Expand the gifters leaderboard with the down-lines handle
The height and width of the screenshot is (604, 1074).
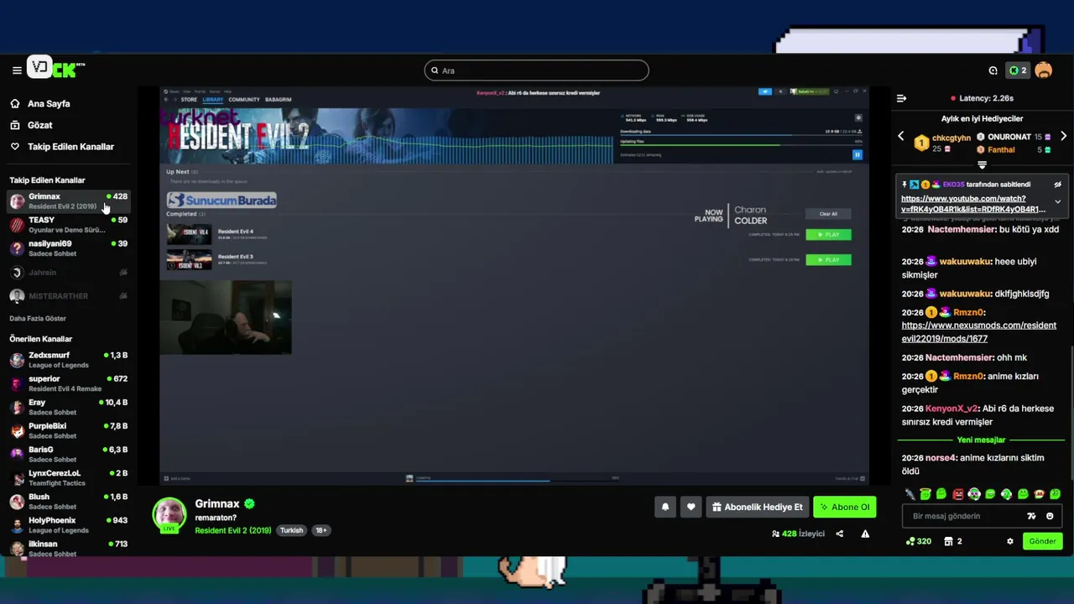(x=982, y=165)
